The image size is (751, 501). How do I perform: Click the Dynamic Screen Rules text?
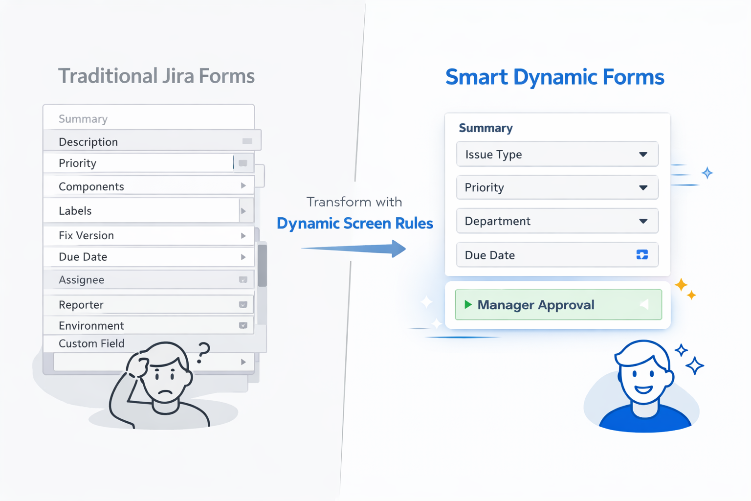click(354, 223)
